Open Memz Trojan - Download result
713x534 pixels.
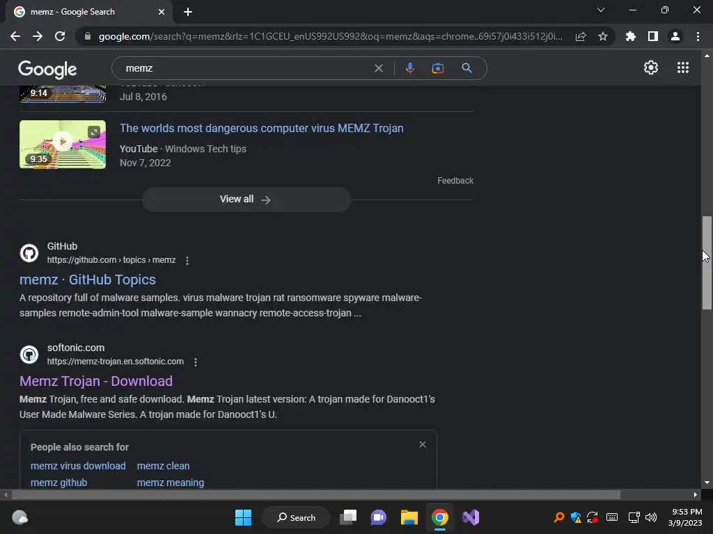[x=96, y=381]
